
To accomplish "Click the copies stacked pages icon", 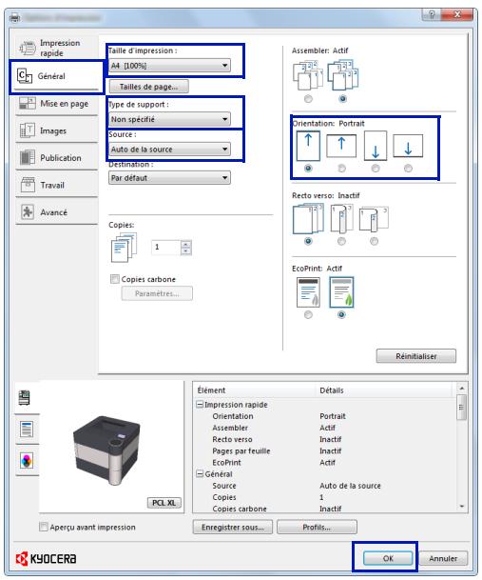I will click(125, 247).
